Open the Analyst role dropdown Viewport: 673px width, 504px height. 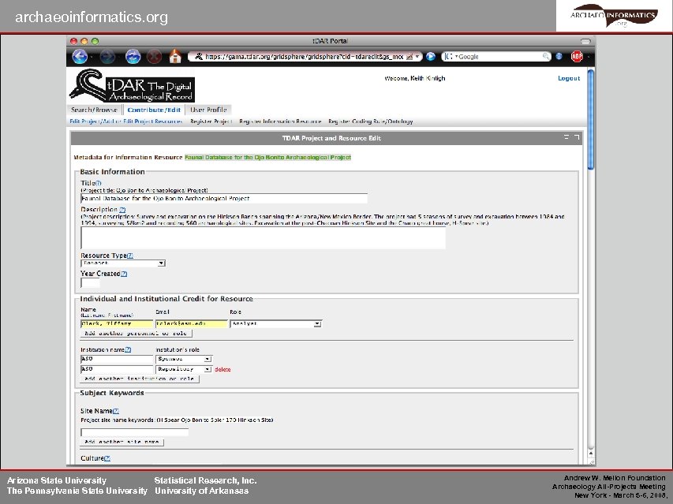tap(316, 323)
